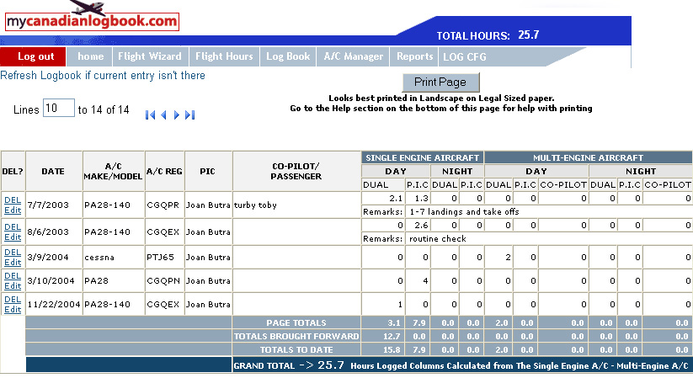Click remarks '1-7 landings and take offs'

464,212
